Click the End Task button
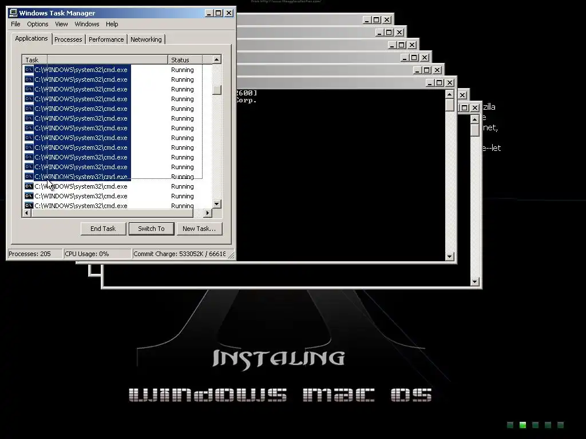586x439 pixels. [103, 229]
